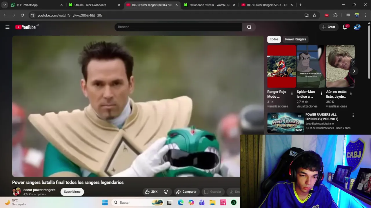Switch to Stream - Kick Dashboard tab

click(x=94, y=5)
